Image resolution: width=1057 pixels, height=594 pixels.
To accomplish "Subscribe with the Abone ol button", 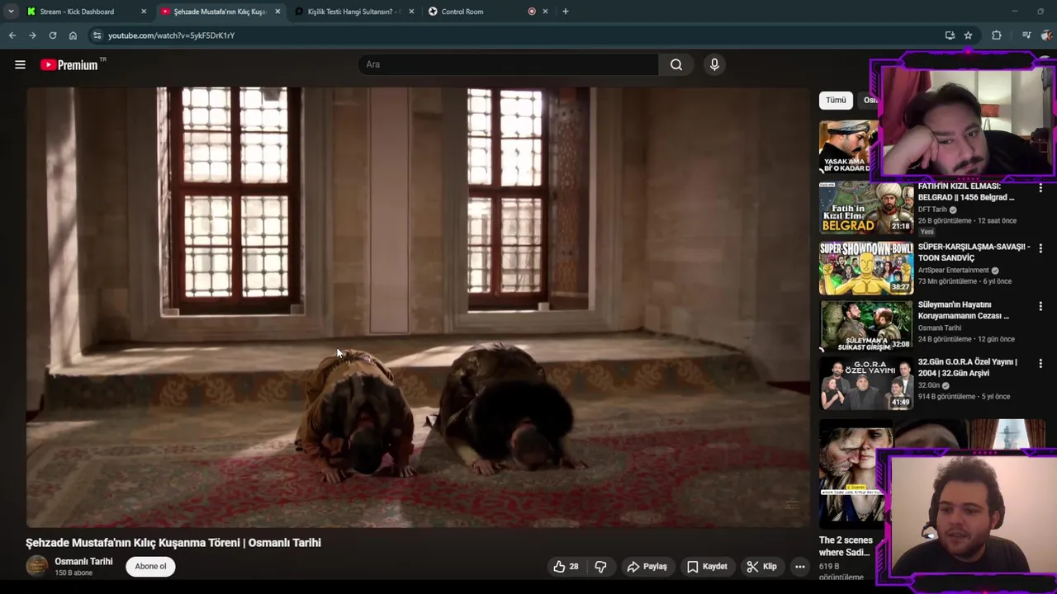I will click(x=150, y=566).
